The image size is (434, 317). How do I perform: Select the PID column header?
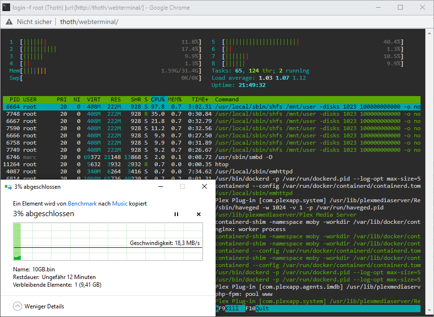[14, 99]
